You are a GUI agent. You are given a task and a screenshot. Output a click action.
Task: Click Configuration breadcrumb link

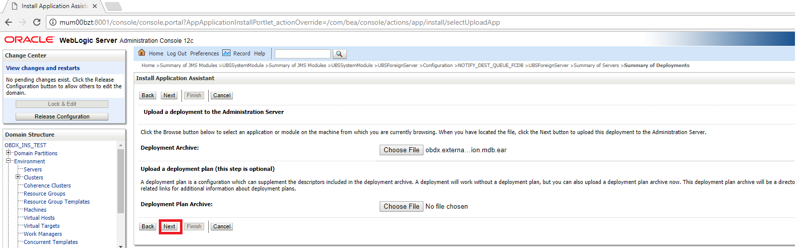pyautogui.click(x=438, y=66)
